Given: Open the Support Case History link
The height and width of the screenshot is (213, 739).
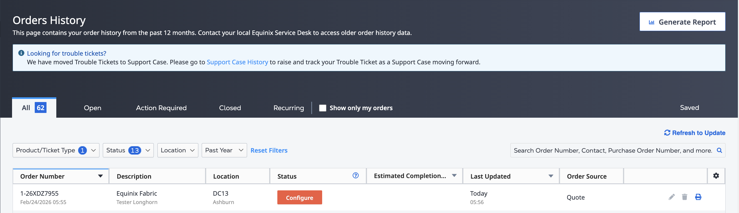Looking at the screenshot, I should (x=237, y=62).
